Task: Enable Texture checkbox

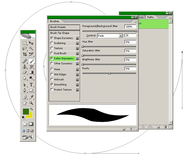Action: (52, 48)
